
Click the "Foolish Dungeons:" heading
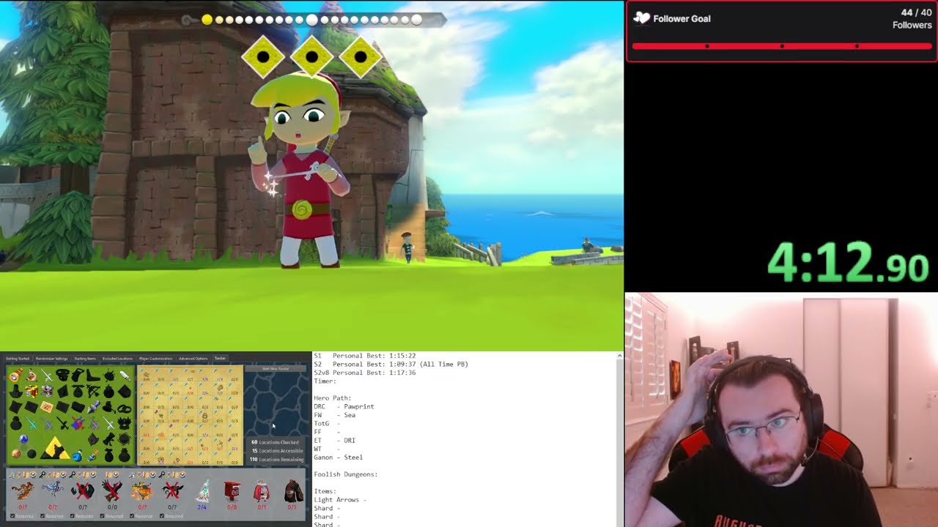345,474
